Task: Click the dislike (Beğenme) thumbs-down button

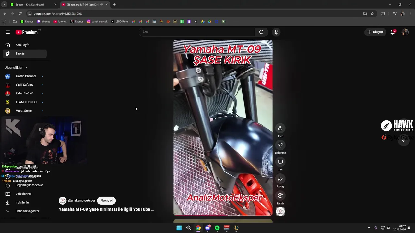Action: click(280, 145)
